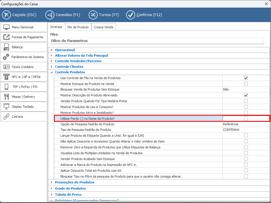
Task: Open Menu Gerencial monitor icon
Action: pos(6,27)
